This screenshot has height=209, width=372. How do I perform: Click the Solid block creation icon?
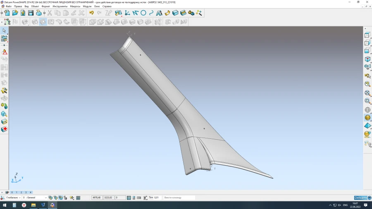175,13
